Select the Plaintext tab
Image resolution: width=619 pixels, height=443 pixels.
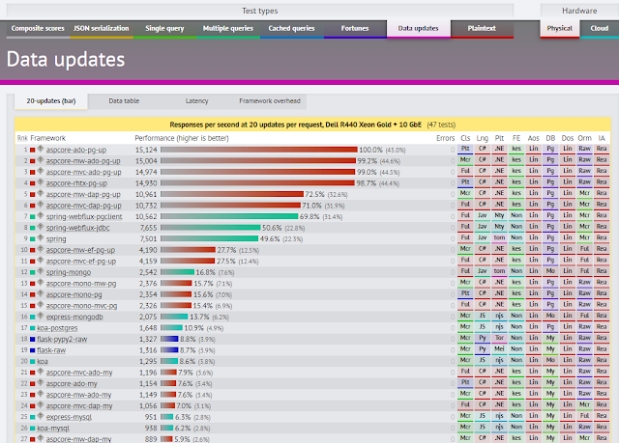coord(482,28)
